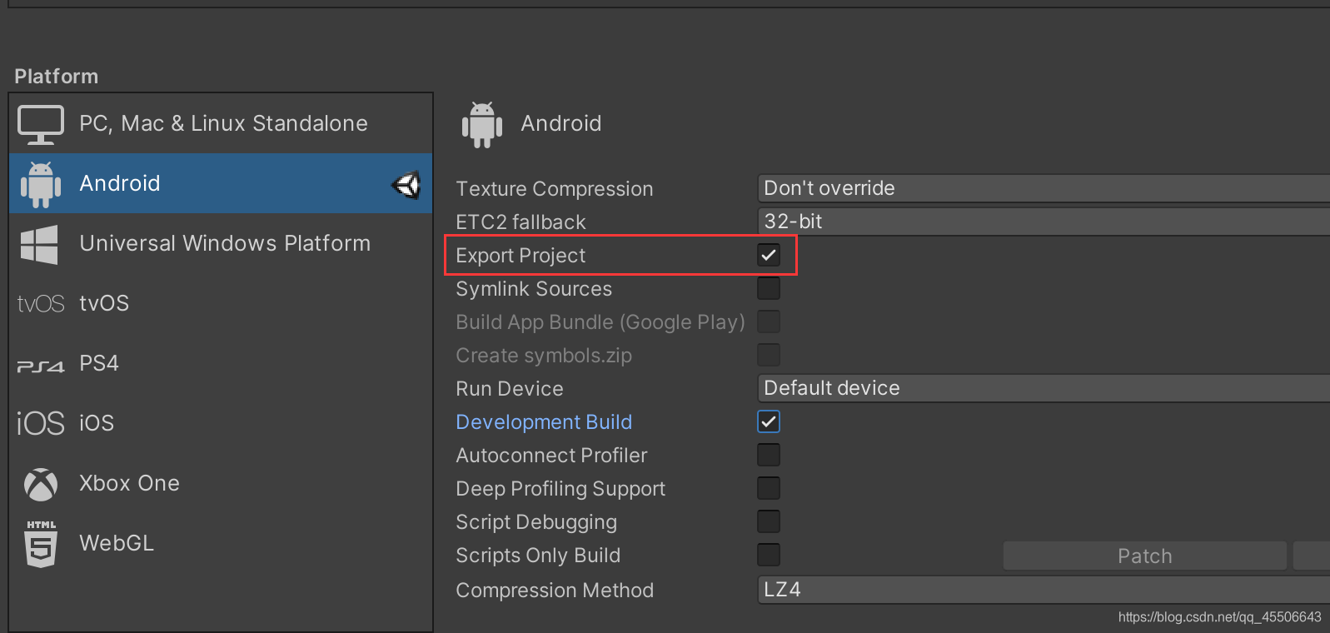1330x633 pixels.
Task: Click the Android title in settings header
Action: [x=561, y=123]
